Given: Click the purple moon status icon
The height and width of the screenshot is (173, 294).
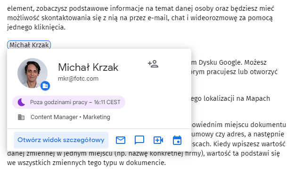Looking at the screenshot, I should 21,102.
